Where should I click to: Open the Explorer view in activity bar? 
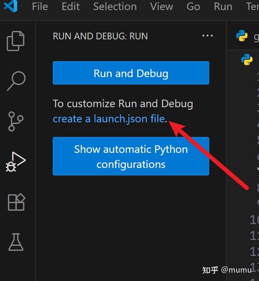(x=16, y=41)
